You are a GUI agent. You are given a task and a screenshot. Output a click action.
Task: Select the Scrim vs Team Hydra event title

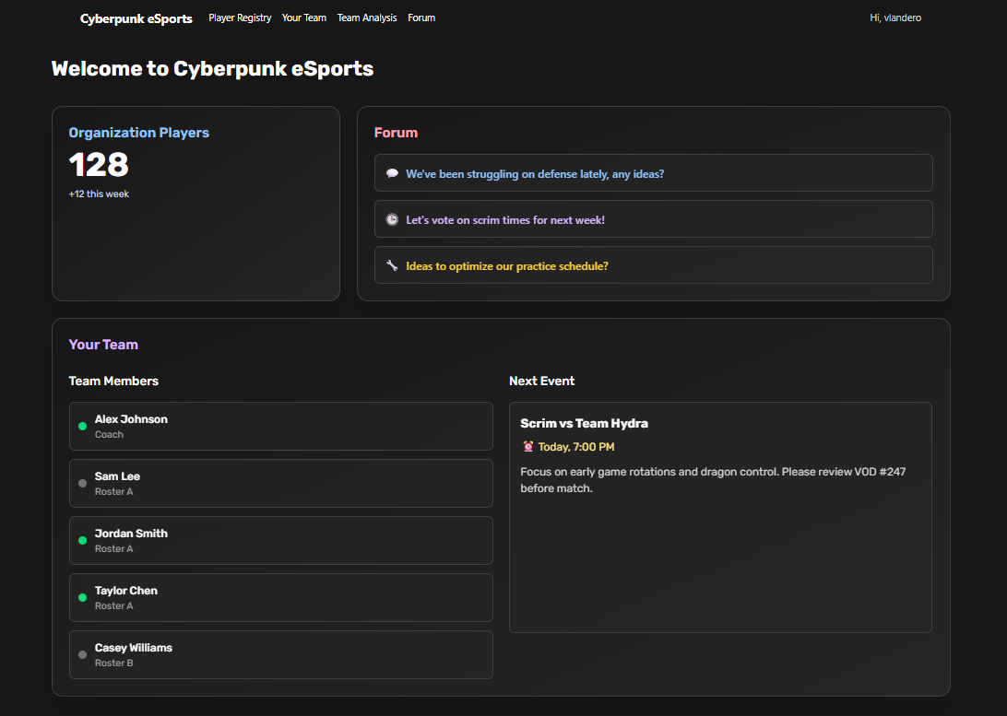pos(584,424)
